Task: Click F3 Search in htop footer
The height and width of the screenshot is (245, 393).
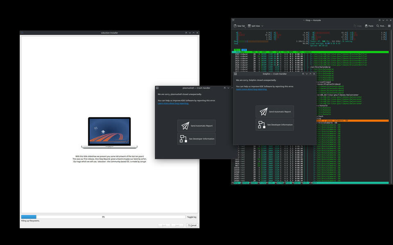Action: [254, 183]
